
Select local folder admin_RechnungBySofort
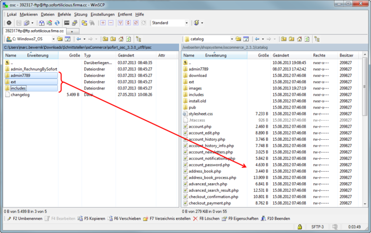(x=31, y=69)
